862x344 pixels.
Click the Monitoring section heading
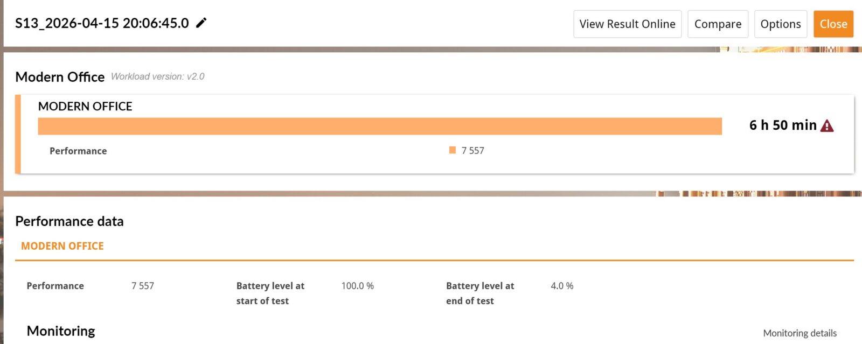[61, 331]
